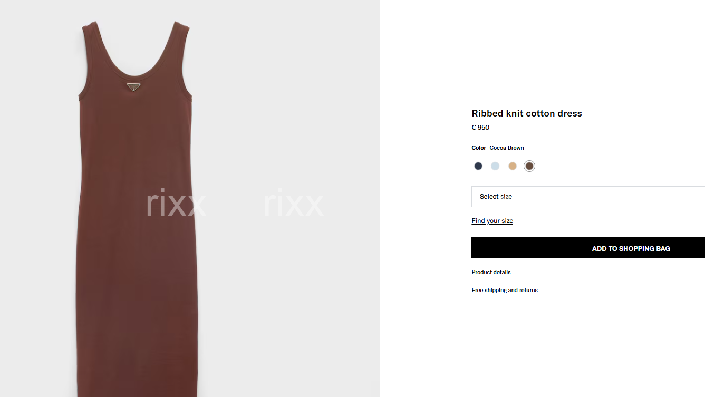Expand the Product details section
705x397 pixels.
[491, 273]
